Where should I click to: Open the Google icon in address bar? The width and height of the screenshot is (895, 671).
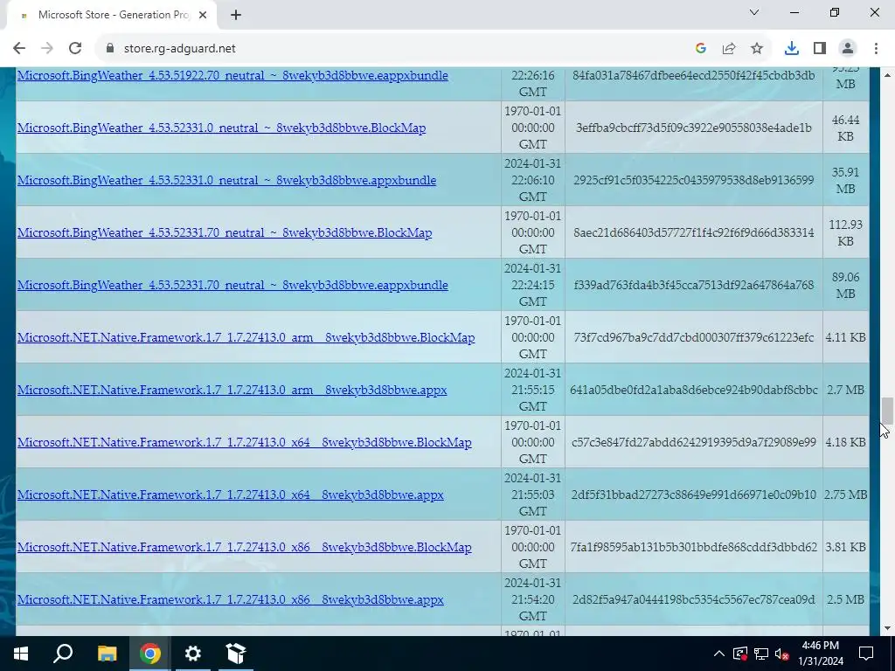click(701, 49)
